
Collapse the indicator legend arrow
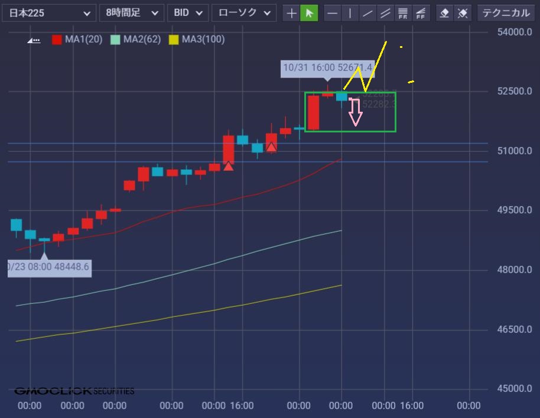click(x=34, y=40)
